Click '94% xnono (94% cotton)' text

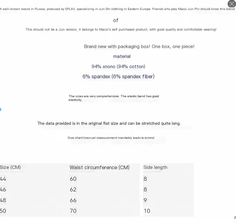coord(118,66)
